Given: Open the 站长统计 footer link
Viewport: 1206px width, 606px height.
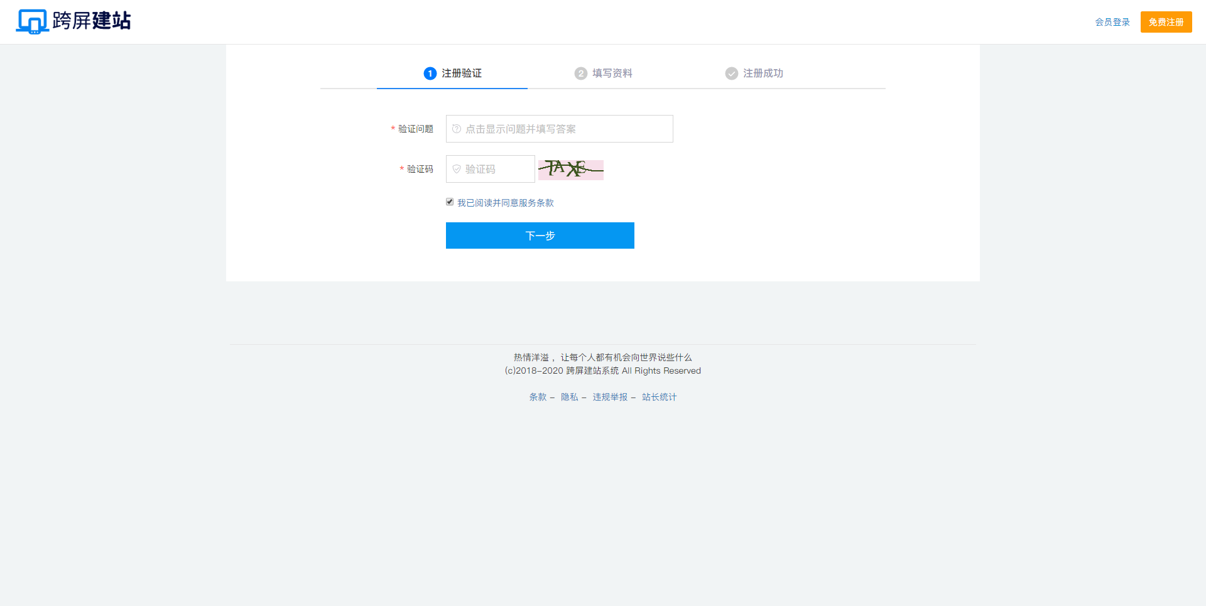Looking at the screenshot, I should pos(660,397).
